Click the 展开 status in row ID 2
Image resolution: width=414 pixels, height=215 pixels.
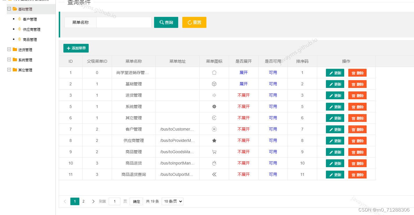(244, 84)
